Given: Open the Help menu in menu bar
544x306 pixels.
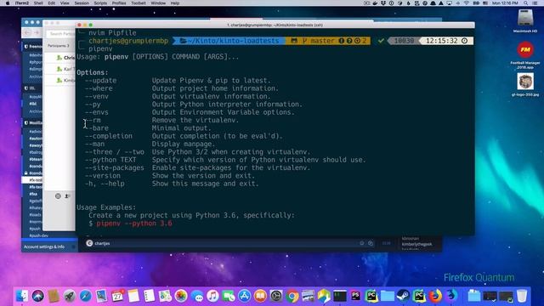Looking at the screenshot, I should (175, 3).
